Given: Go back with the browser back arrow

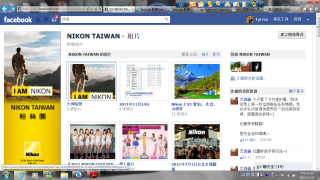Looking at the screenshot, I should [x=4, y=9].
